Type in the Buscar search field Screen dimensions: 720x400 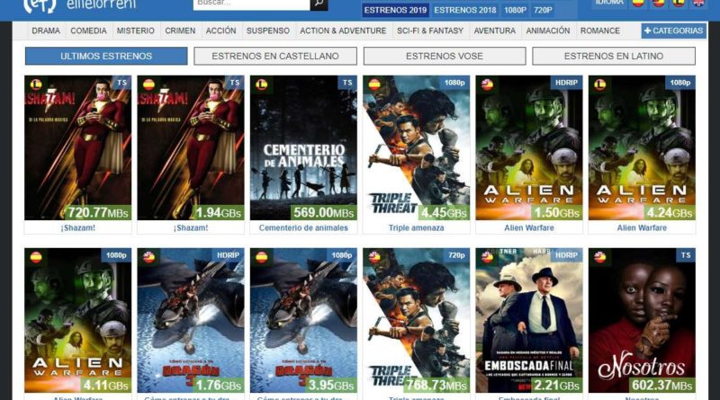point(251,4)
